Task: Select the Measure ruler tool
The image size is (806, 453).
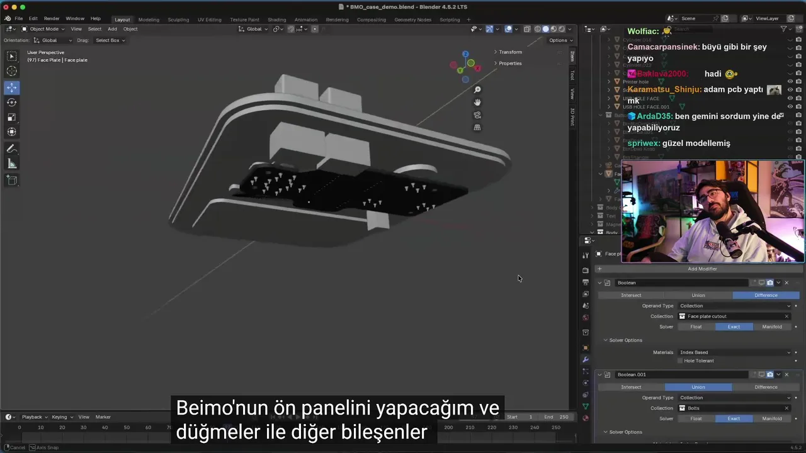Action: pyautogui.click(x=11, y=164)
